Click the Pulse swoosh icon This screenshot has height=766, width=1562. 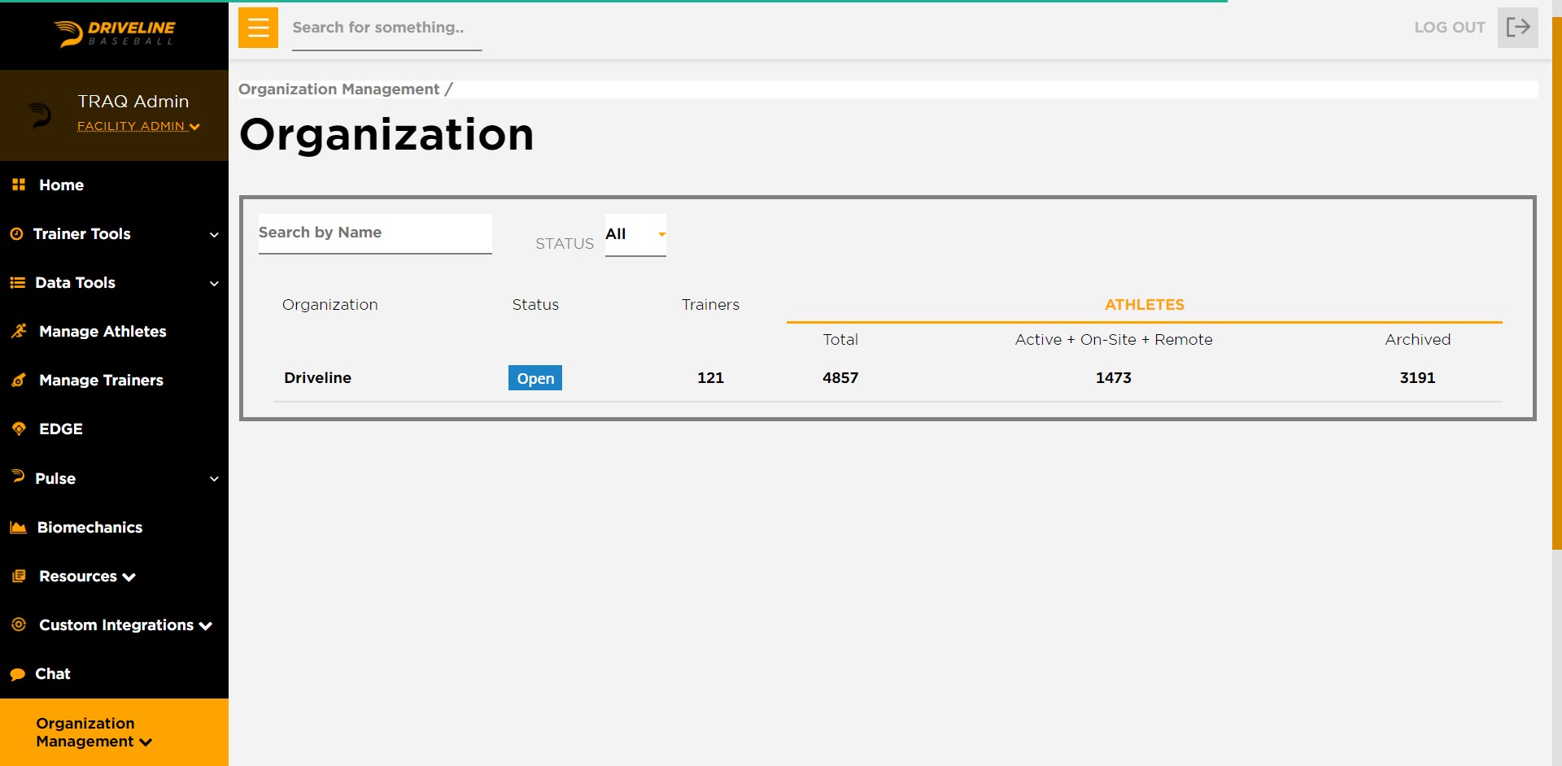click(18, 477)
